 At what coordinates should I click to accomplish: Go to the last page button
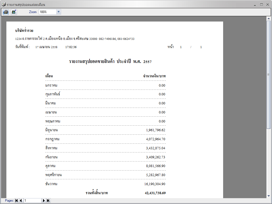tap(48, 201)
